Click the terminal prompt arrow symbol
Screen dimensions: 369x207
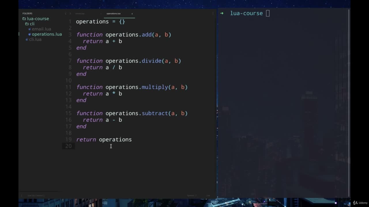point(222,13)
